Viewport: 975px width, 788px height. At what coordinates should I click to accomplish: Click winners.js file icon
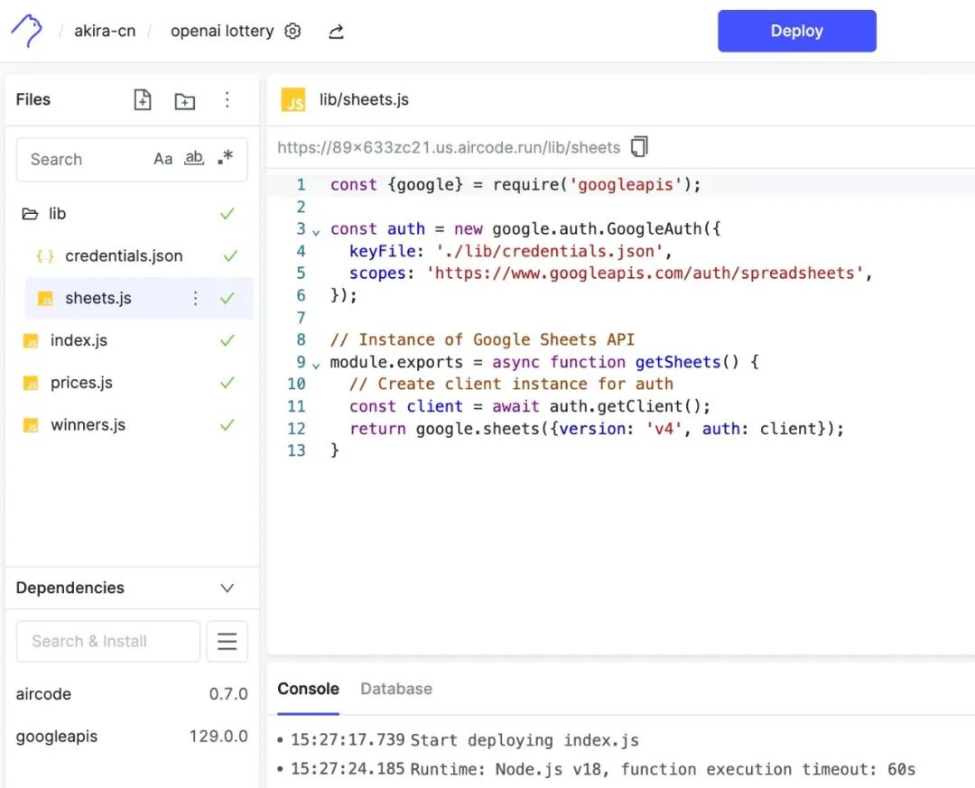(31, 425)
